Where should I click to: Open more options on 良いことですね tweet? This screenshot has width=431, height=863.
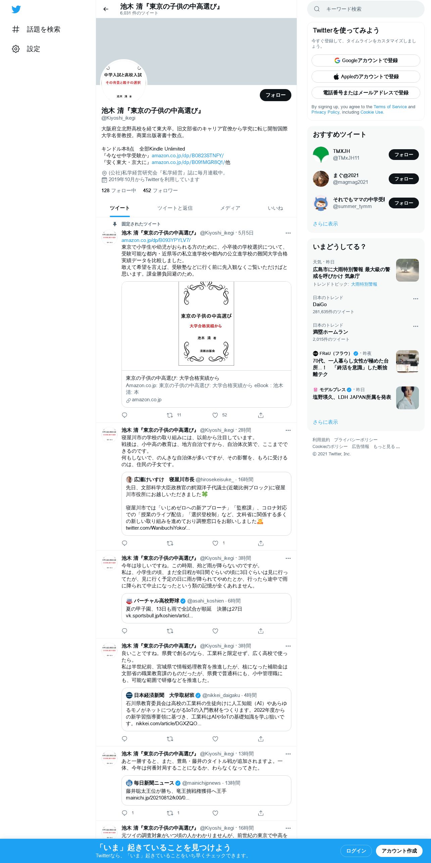pyautogui.click(x=288, y=646)
